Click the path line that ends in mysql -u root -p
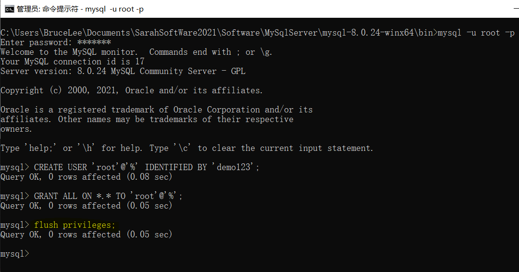Viewport: 519px width, 272px height. pos(258,33)
